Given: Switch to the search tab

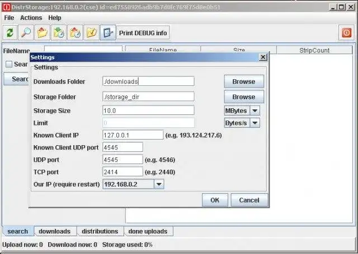Looking at the screenshot, I should [x=18, y=231].
